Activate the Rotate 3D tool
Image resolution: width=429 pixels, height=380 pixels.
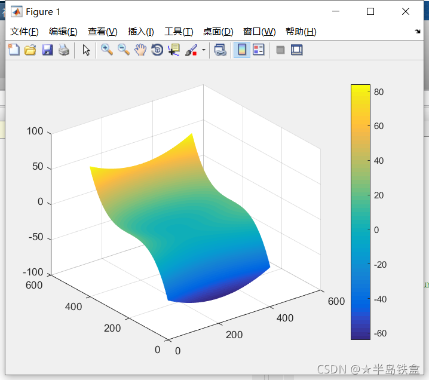[157, 50]
